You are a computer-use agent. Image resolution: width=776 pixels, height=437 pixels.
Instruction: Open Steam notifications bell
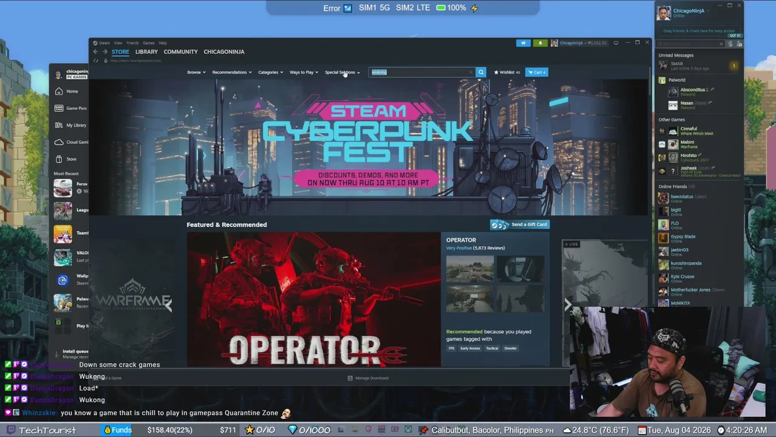tap(540, 43)
